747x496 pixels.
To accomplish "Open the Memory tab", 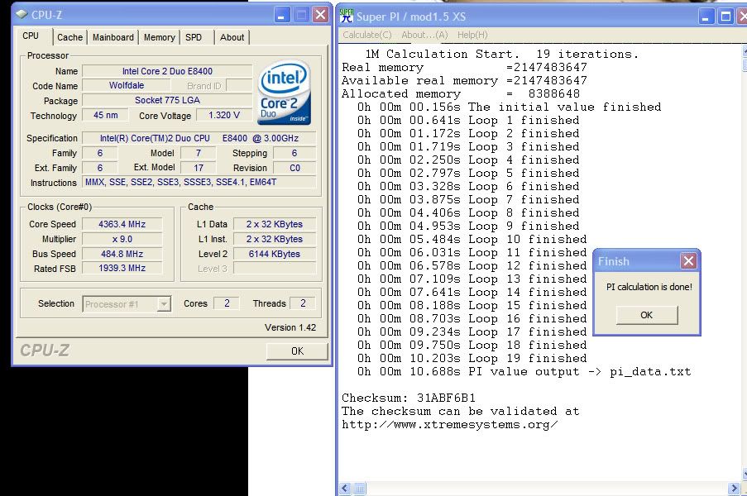I will pyautogui.click(x=159, y=37).
